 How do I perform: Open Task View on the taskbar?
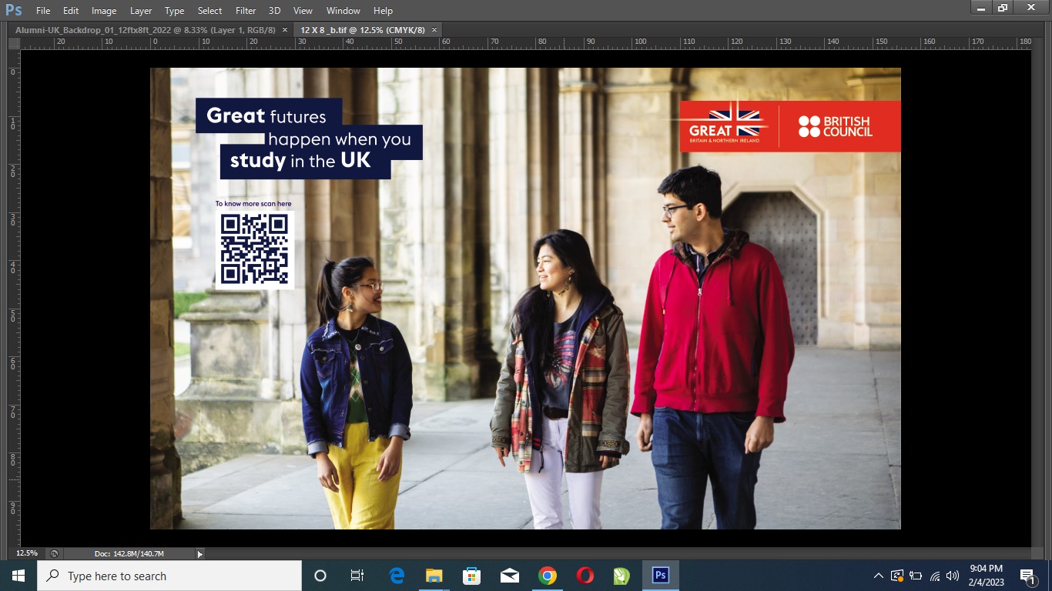click(357, 576)
